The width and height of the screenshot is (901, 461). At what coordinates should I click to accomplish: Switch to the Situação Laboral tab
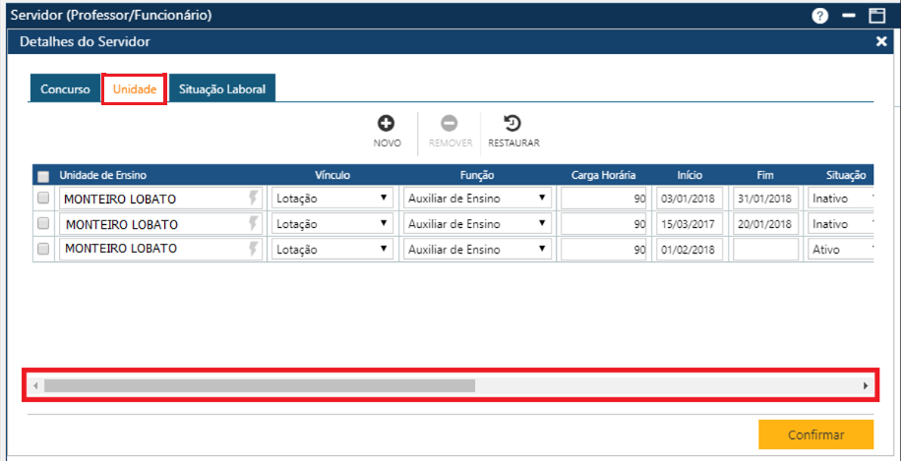click(x=221, y=89)
